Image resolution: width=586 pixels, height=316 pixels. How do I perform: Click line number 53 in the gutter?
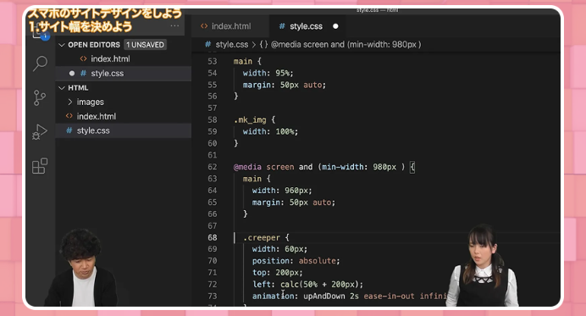coord(213,61)
